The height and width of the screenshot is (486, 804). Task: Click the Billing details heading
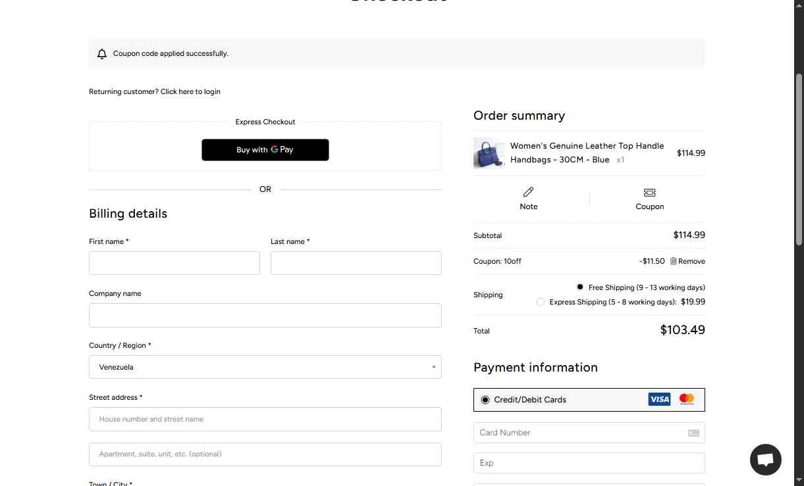[128, 214]
